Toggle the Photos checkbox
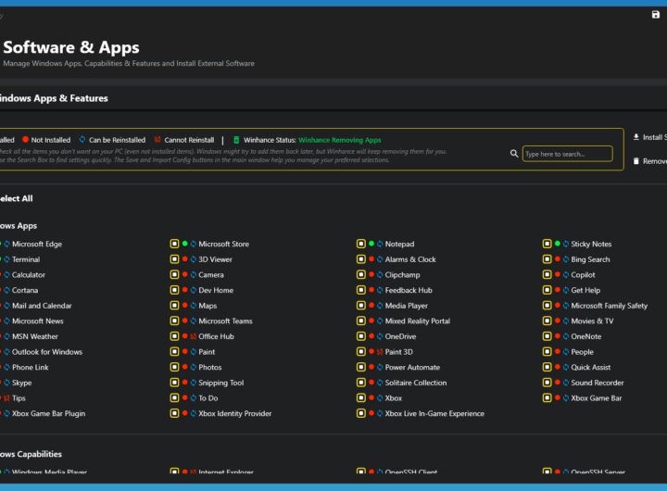 (174, 367)
